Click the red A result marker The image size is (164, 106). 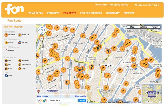pos(38,92)
